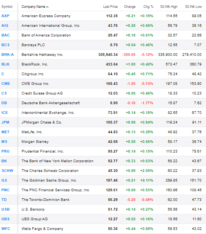Select American International Group, Inc. name
The width and height of the screenshot is (206, 234).
point(51,26)
